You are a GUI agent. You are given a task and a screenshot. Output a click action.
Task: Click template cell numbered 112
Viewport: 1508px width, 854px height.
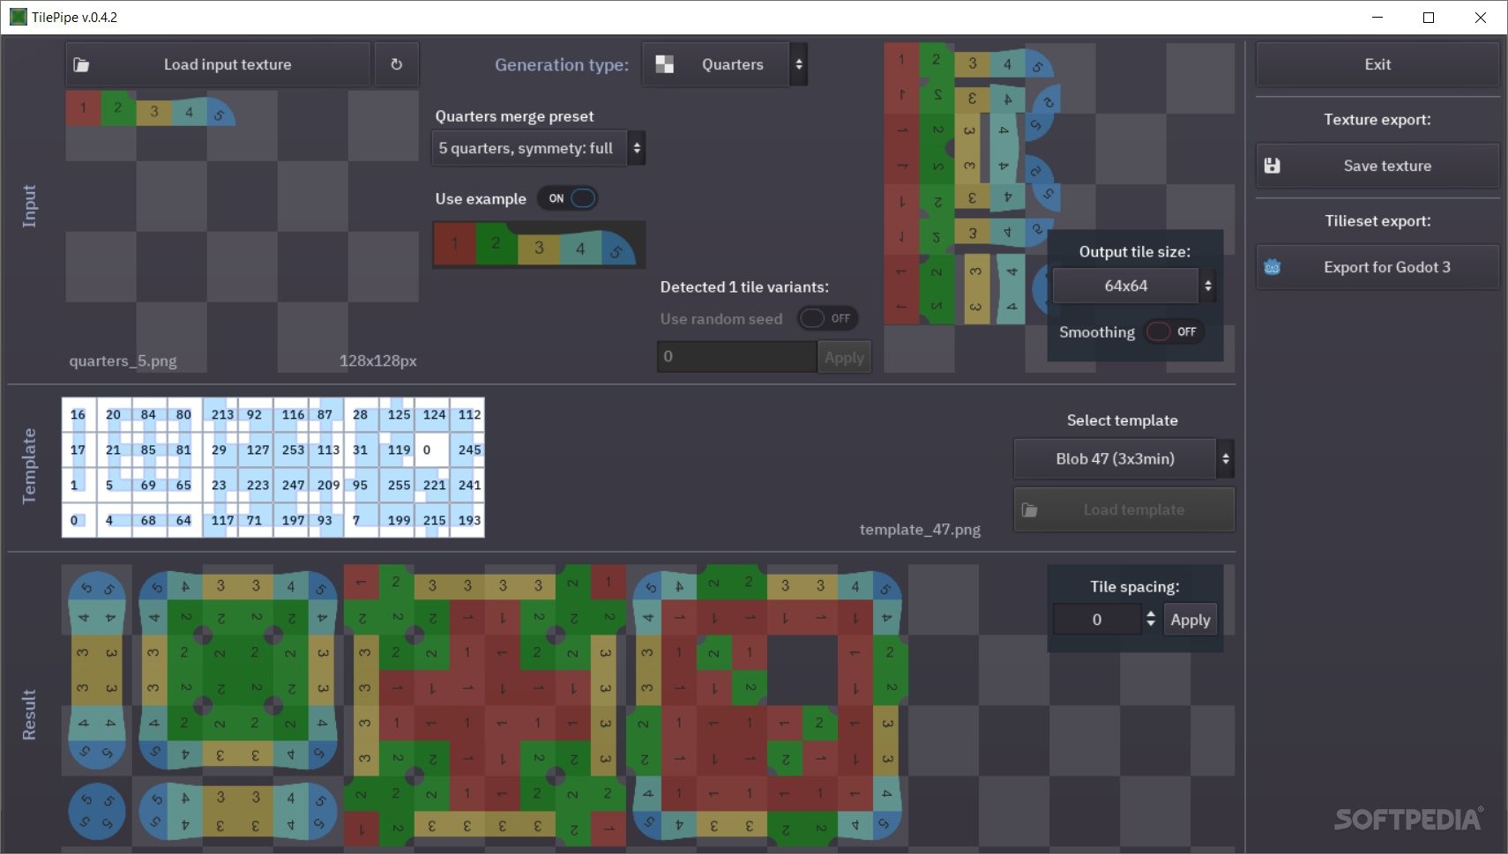click(467, 414)
